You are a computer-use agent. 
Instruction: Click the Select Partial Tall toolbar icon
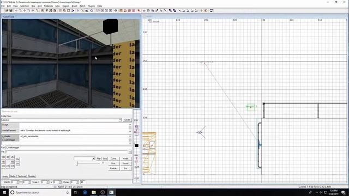51,10
